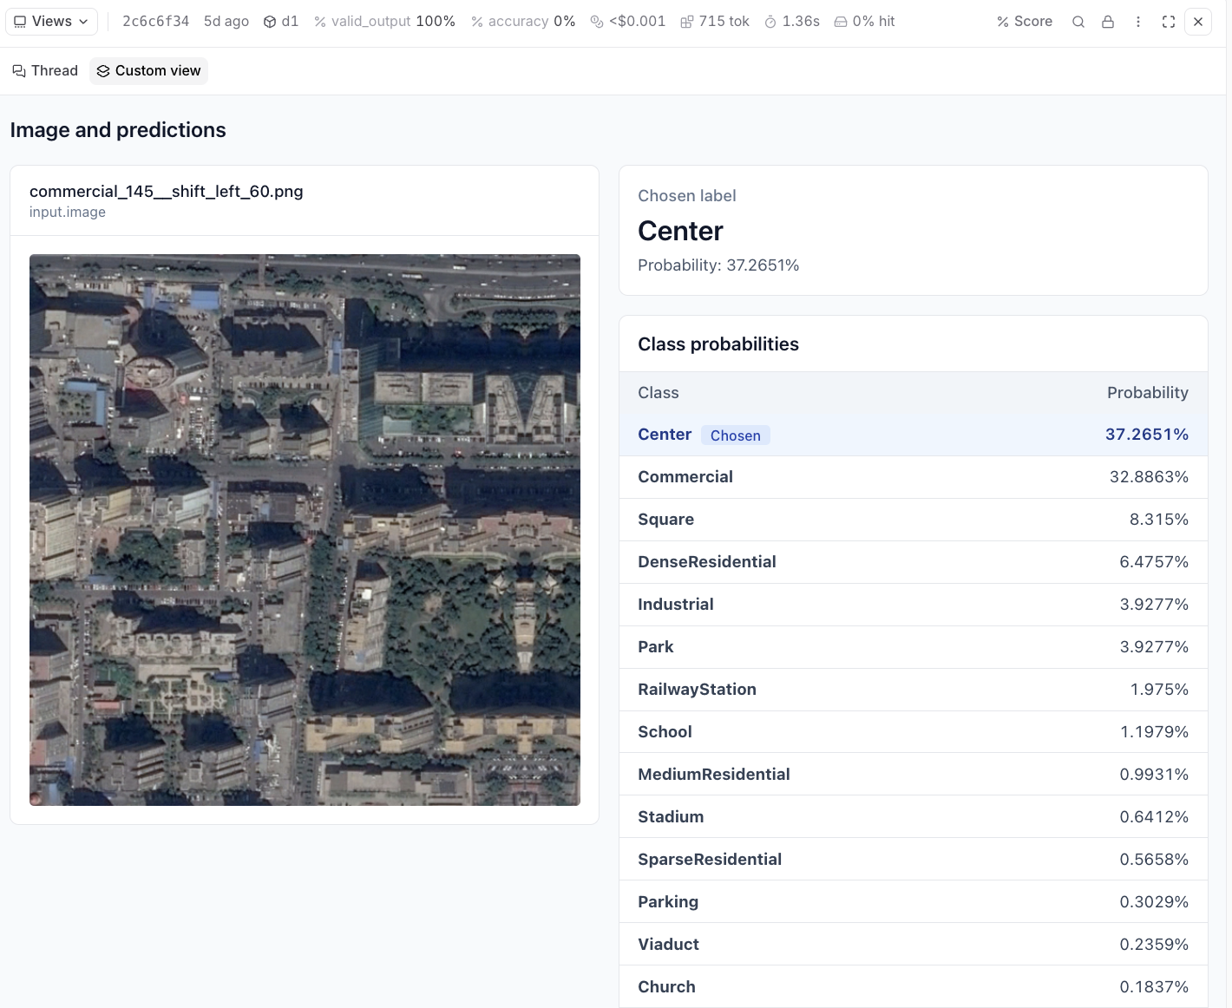Select the Parking class row

coord(913,902)
